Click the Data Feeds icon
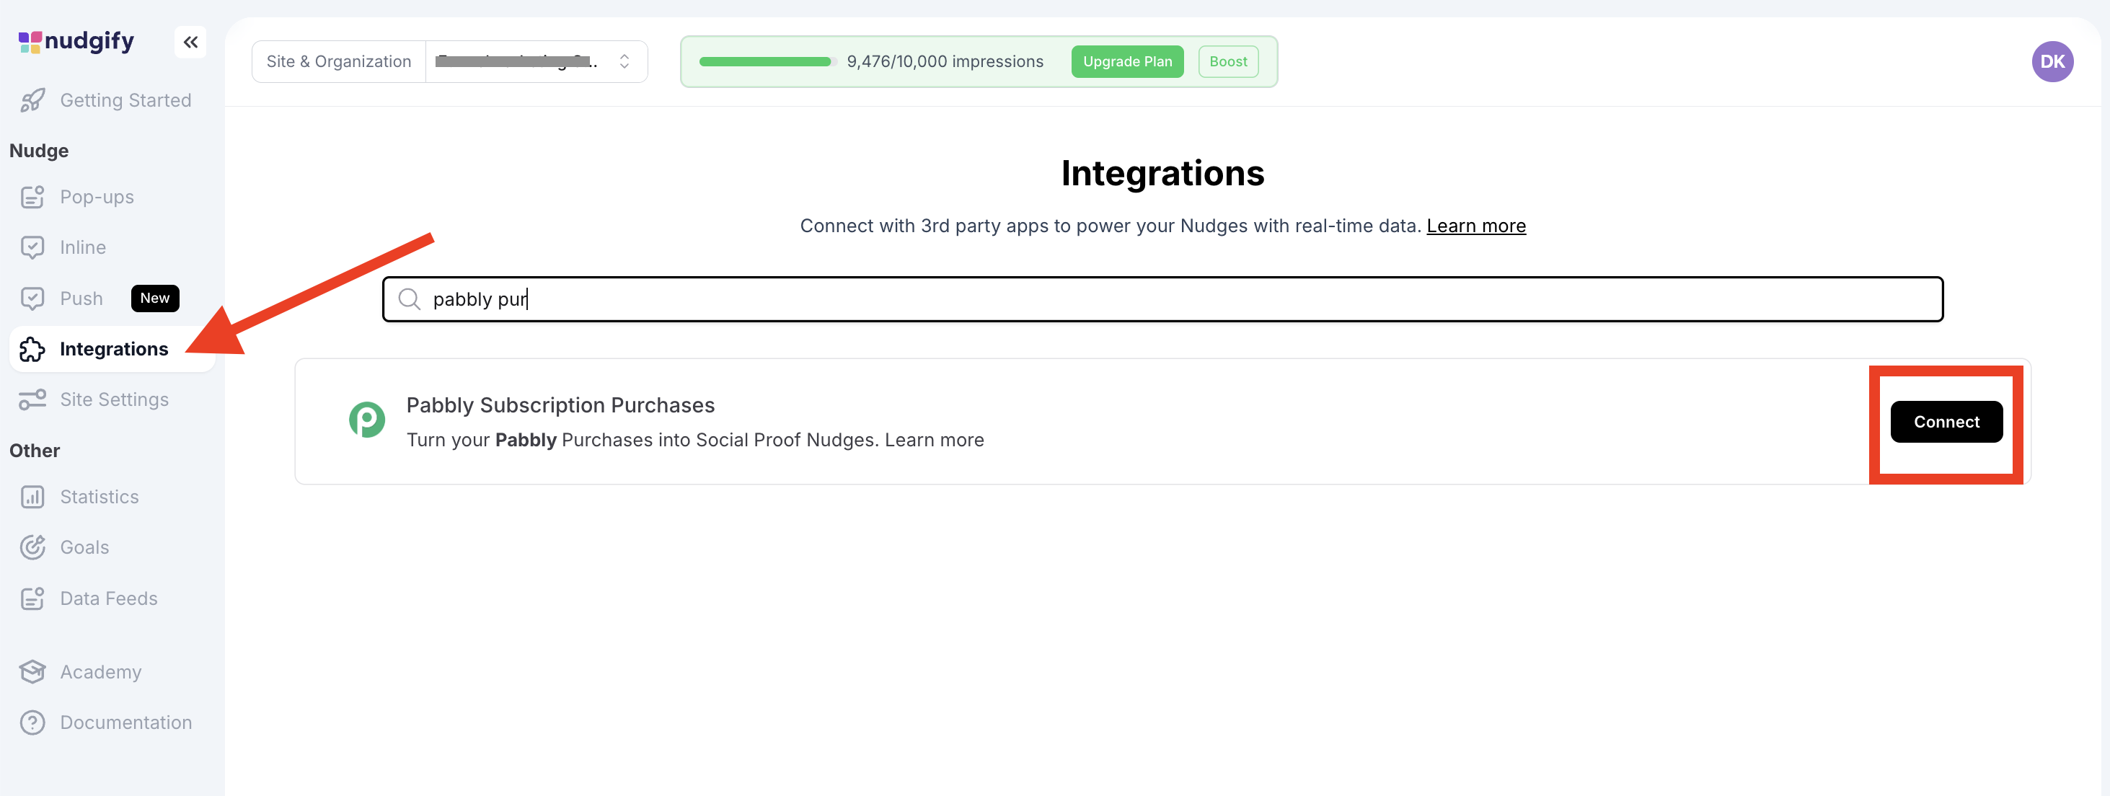This screenshot has height=796, width=2110. [32, 598]
